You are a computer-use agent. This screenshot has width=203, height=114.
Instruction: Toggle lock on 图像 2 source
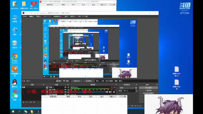[x=68, y=87]
